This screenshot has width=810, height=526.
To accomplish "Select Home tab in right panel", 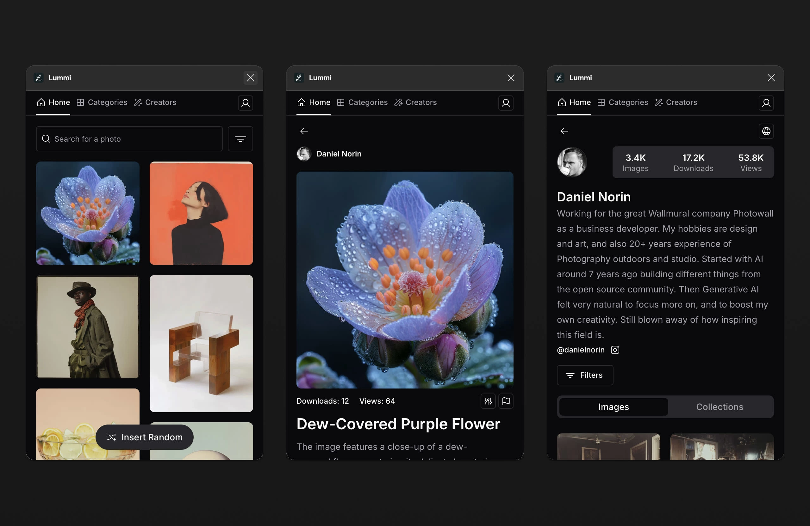I will point(574,102).
